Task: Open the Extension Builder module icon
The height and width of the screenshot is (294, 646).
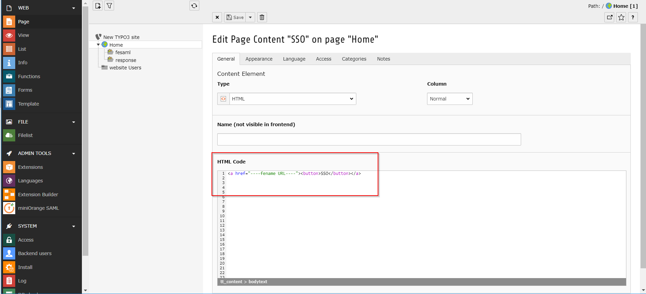Action: point(9,195)
